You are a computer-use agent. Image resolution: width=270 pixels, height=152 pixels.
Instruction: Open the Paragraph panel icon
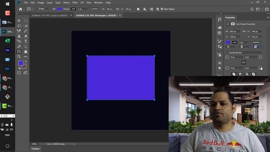(x=219, y=68)
